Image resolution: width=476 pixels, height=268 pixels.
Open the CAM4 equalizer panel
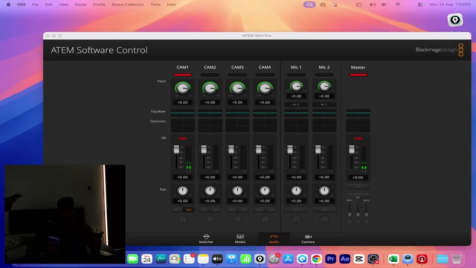(265, 112)
